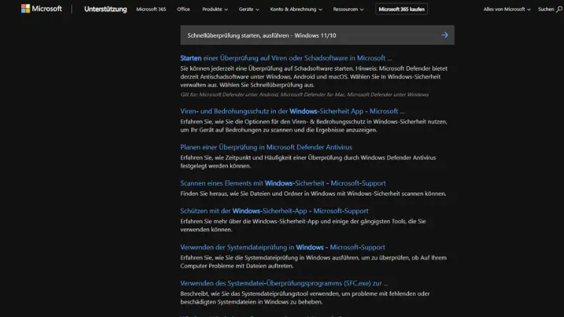Open 'Verwenden des Systemdatei-Überprüfungsprogramms (SFC.exe)' result
The height and width of the screenshot is (317, 564).
coord(284,283)
